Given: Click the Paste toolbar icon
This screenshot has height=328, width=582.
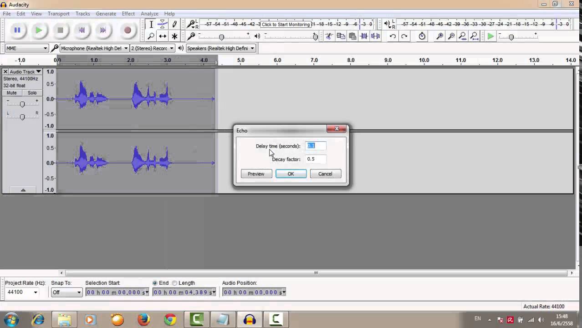Looking at the screenshot, I should point(352,36).
